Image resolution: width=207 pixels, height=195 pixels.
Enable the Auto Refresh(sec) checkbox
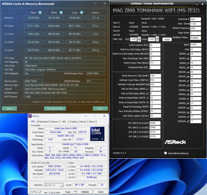click(165, 153)
